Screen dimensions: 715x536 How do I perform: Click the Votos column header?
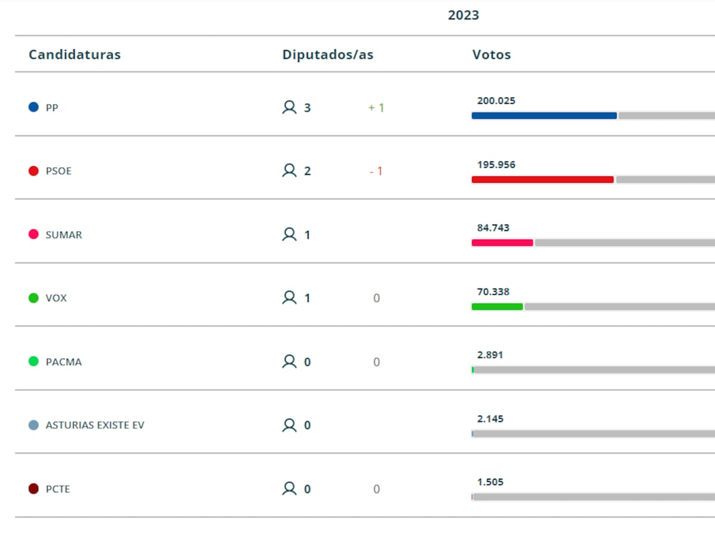point(492,55)
